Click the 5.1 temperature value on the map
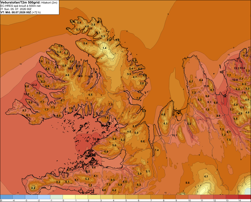The width and height of the screenshot is (251, 202). click(x=148, y=171)
